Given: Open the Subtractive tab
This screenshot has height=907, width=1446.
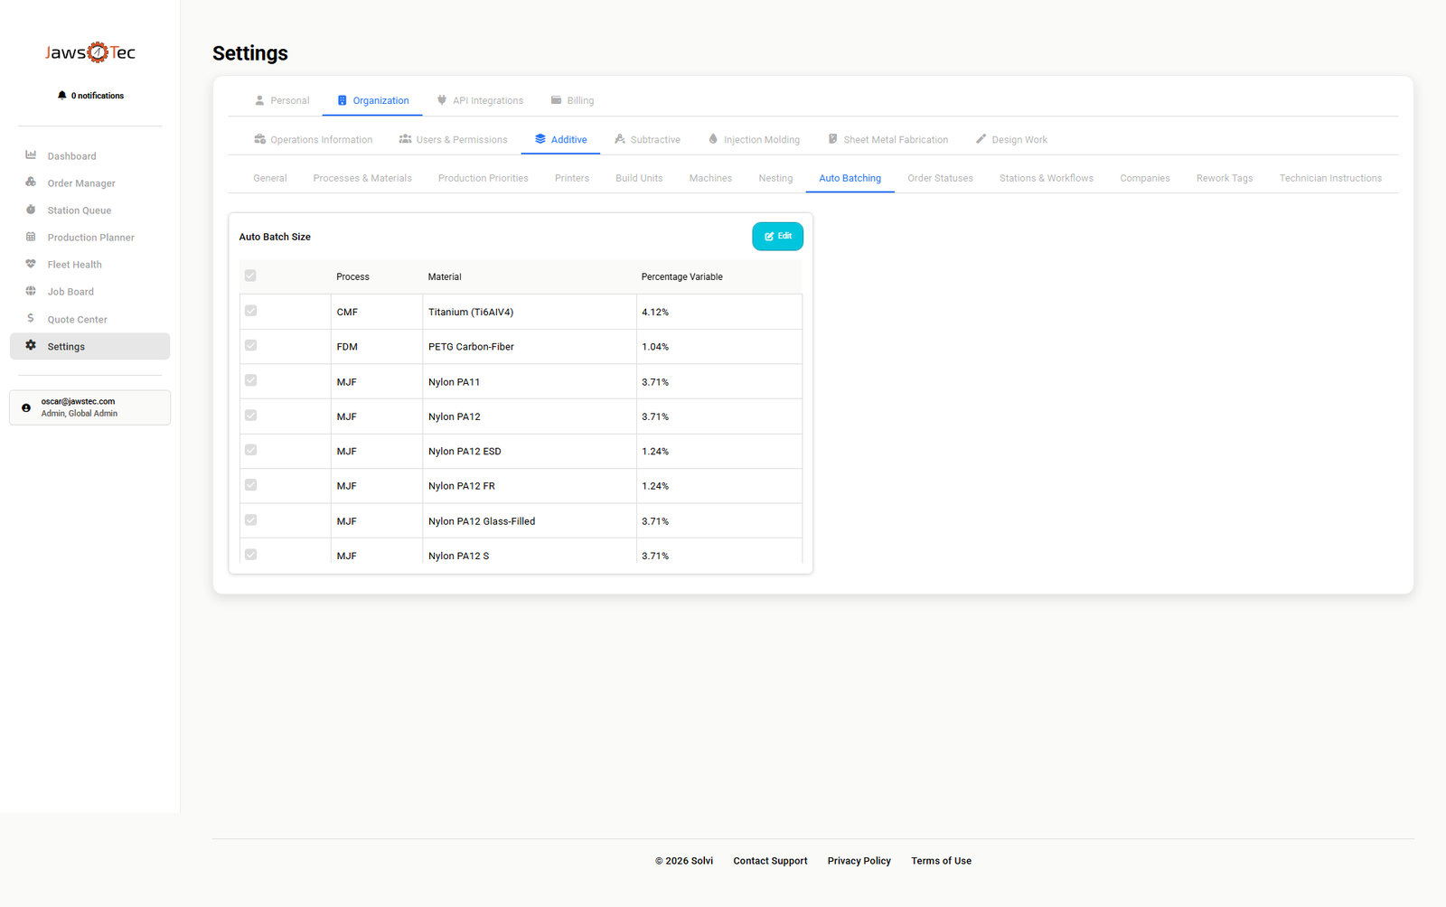Looking at the screenshot, I should pyautogui.click(x=647, y=139).
